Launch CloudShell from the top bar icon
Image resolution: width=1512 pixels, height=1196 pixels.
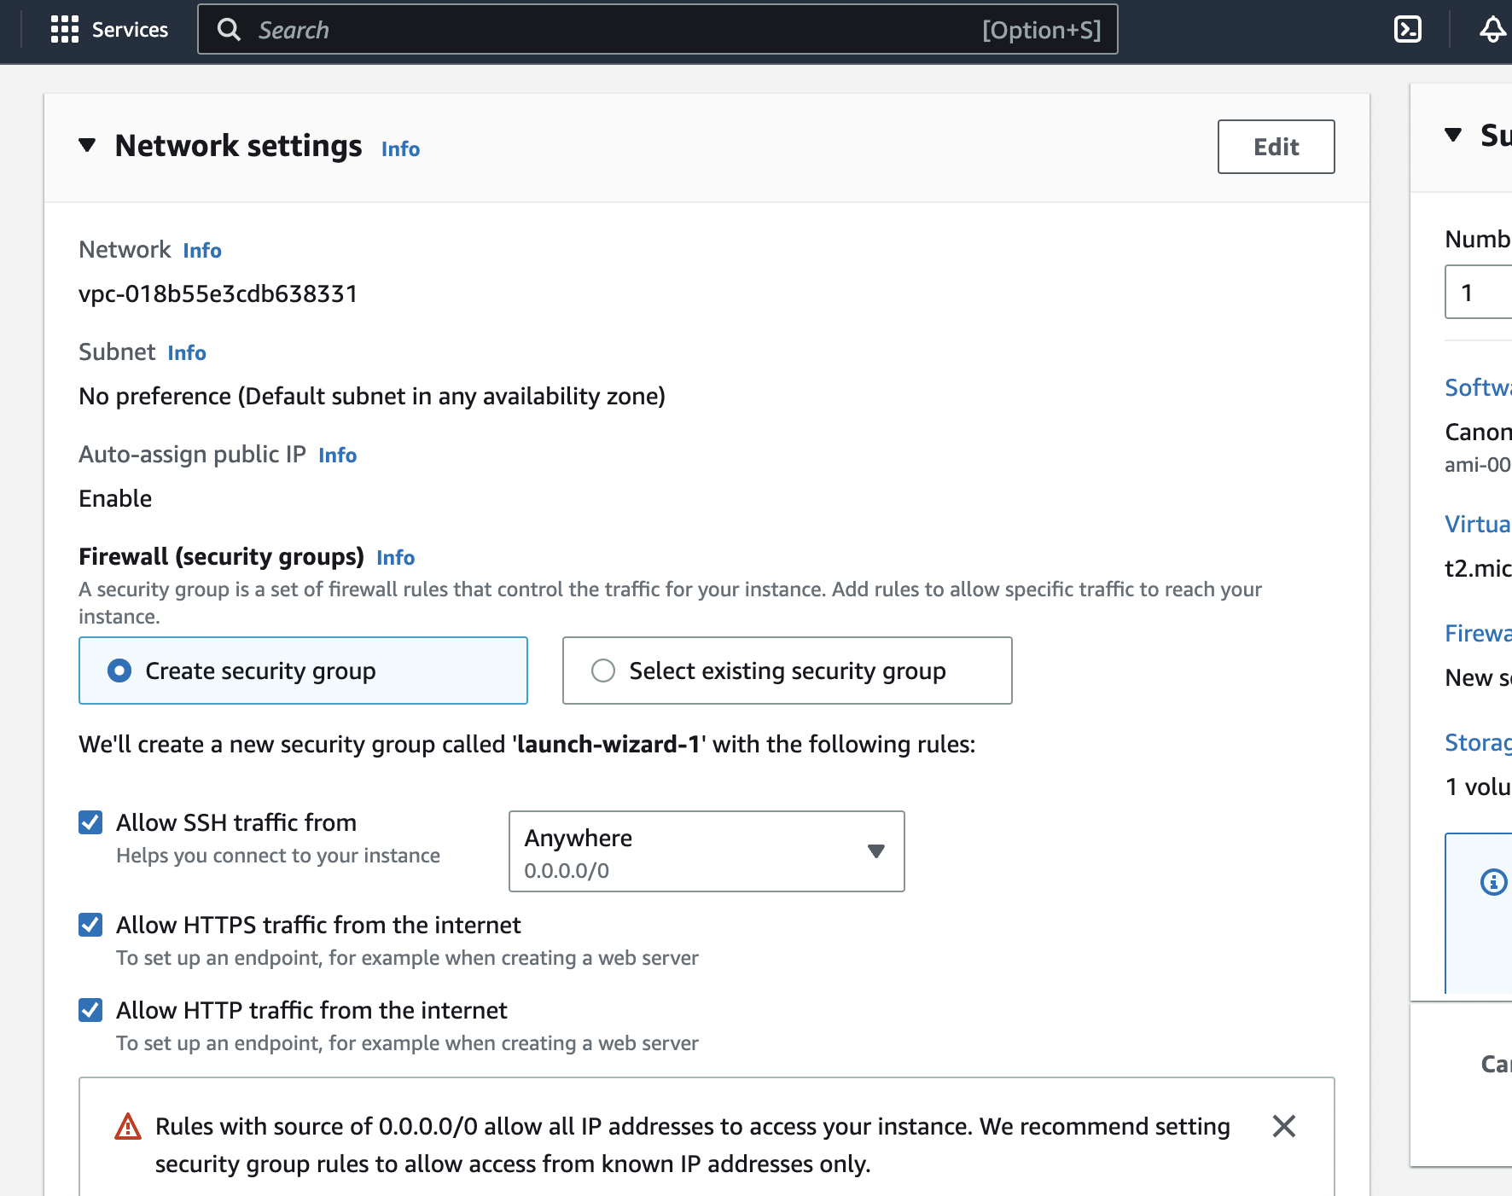point(1407,30)
